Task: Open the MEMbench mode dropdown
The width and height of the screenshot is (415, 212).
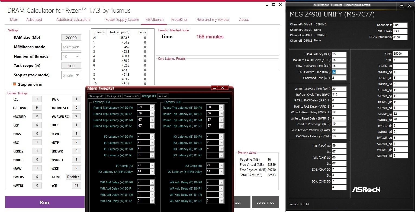Action: [x=71, y=47]
